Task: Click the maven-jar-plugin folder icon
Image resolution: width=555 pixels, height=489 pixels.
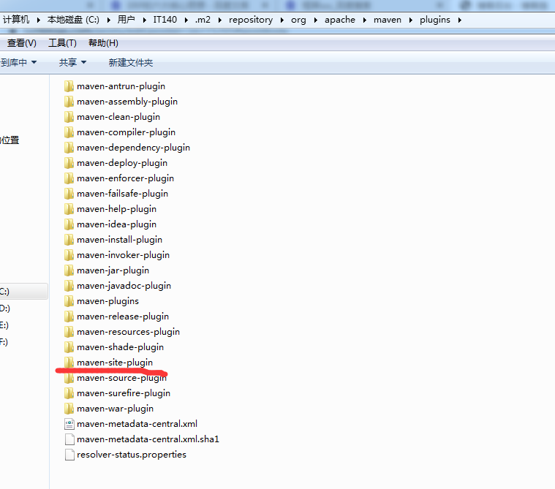Action: (x=69, y=270)
